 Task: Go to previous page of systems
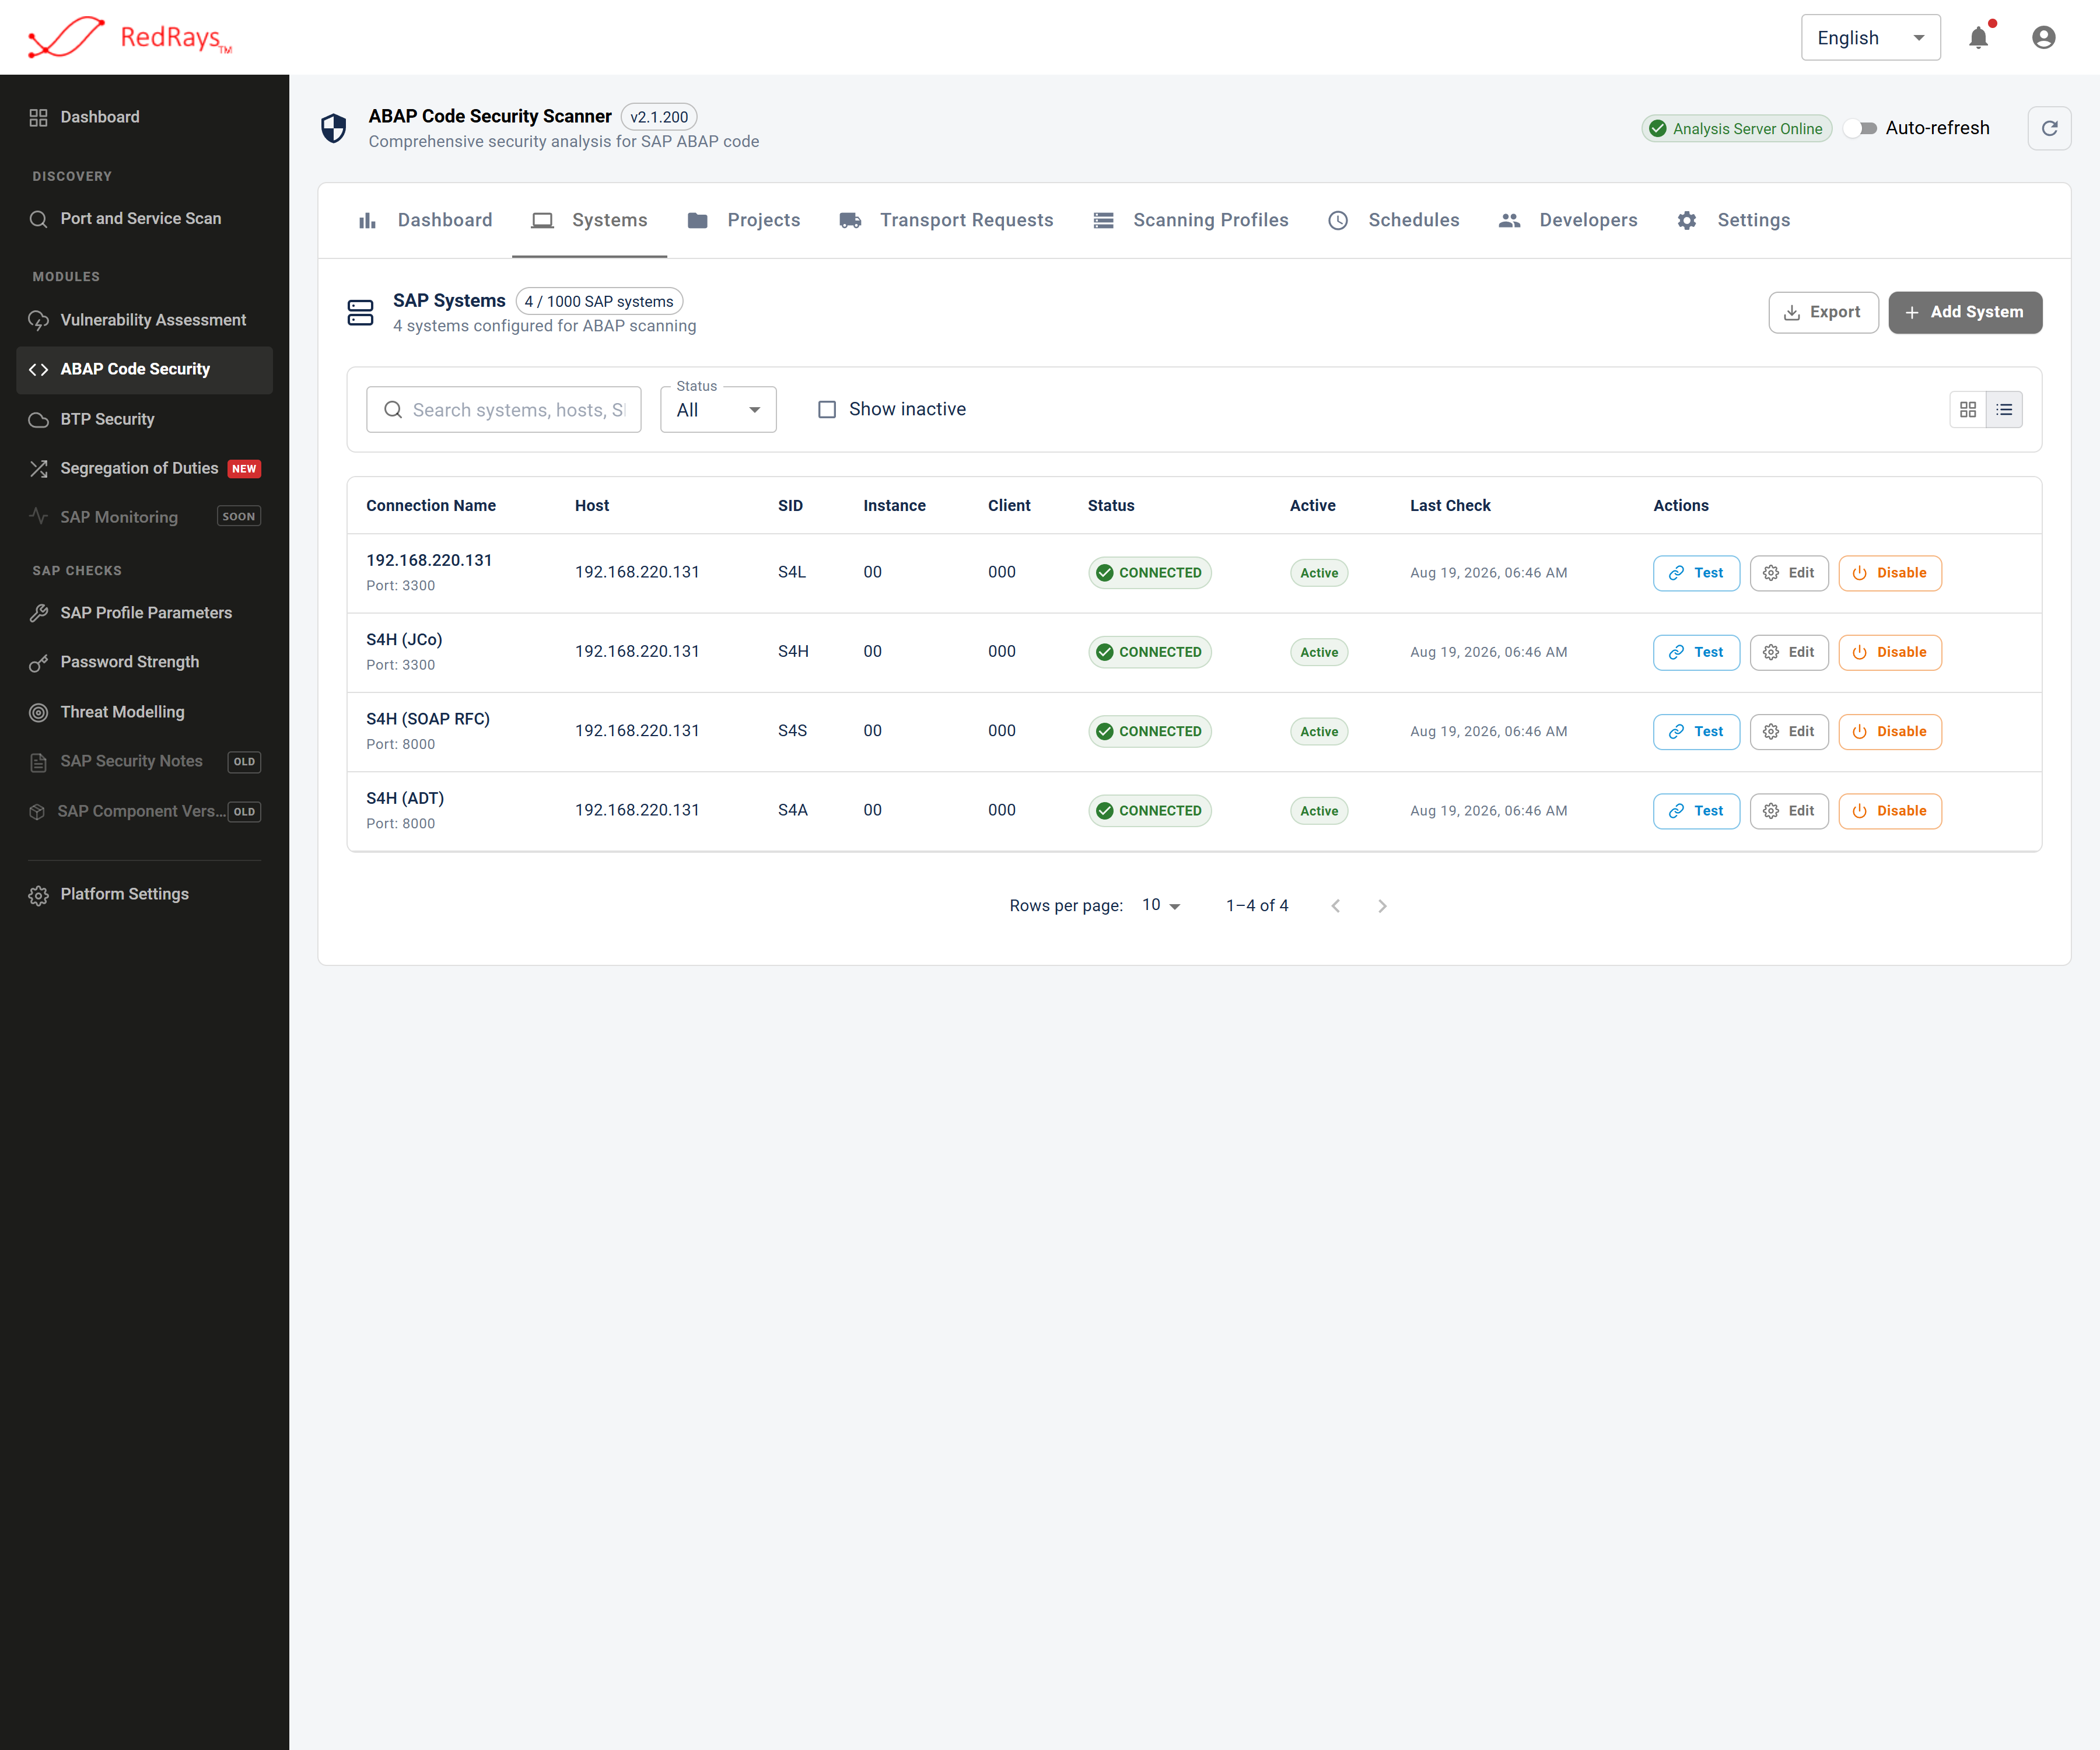coord(1335,906)
